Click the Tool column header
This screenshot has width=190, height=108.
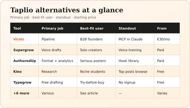point(17,28)
